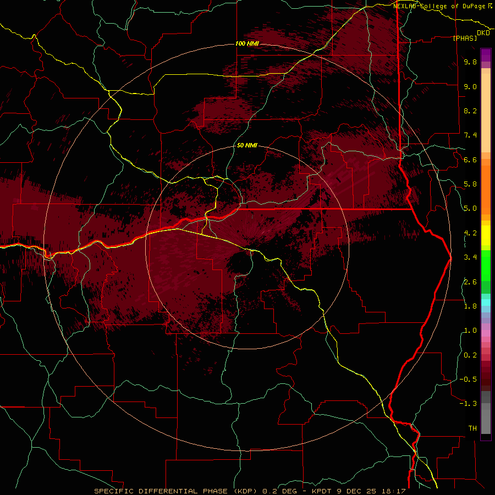Screen dimensions: 495x495
Task: Click the yellow band of the color scale
Action: tap(486, 235)
